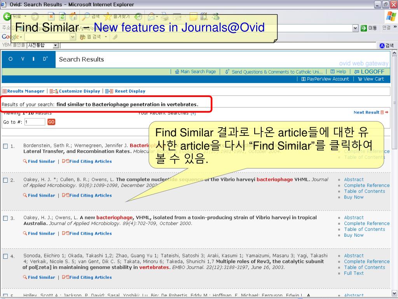Open Customize Display
Screen dimensions: 398x299
point(75,91)
